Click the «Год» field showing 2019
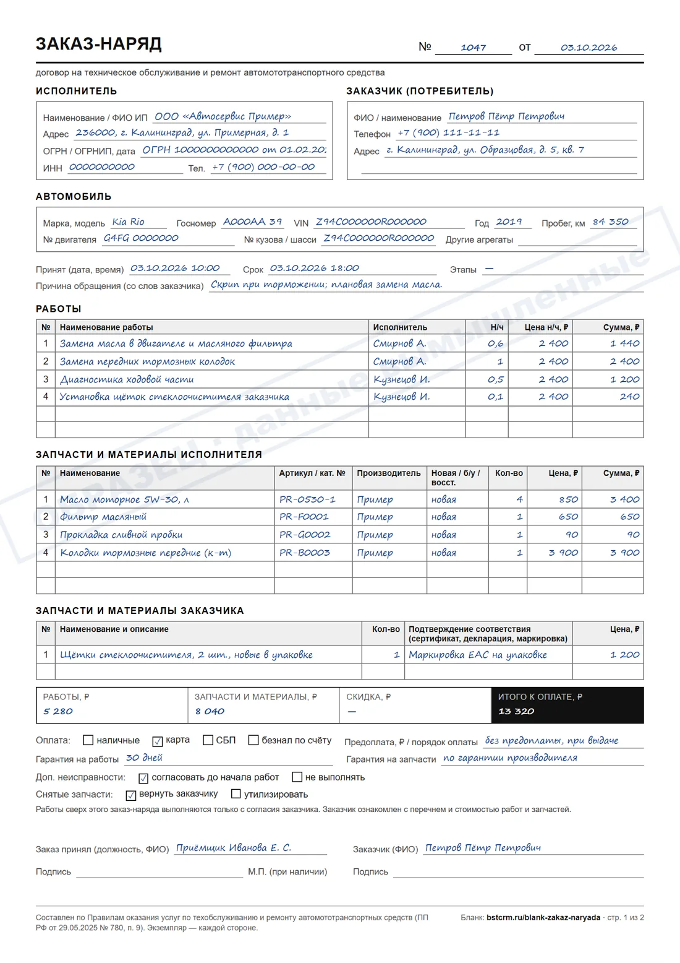 pyautogui.click(x=512, y=222)
